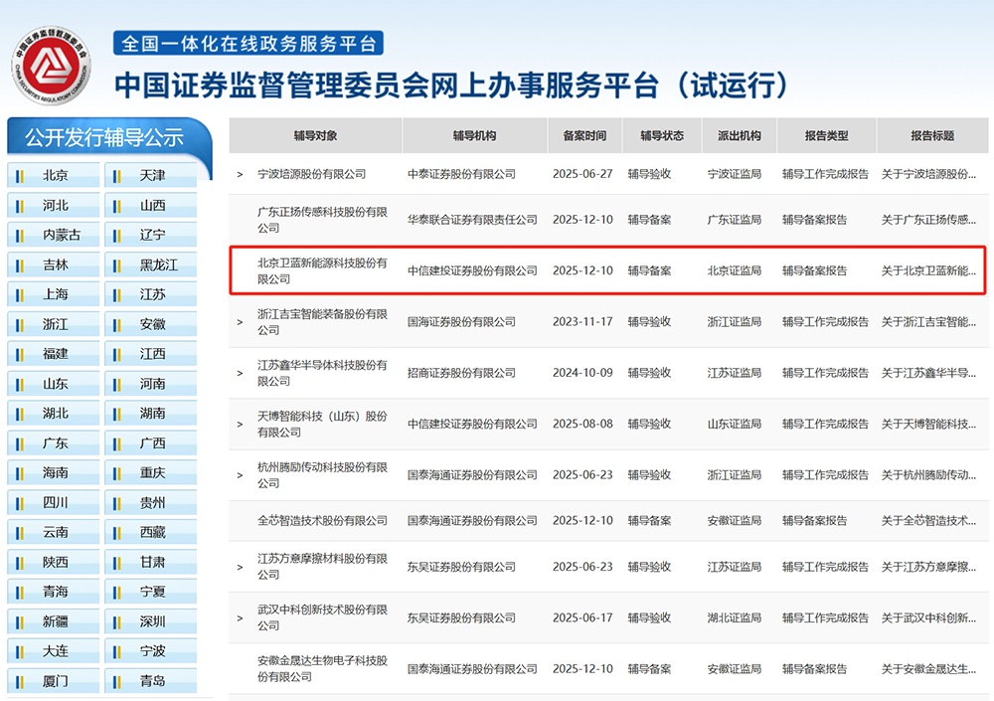Expand the 浙江吉宝智能装备股份有限公司 row
Screen dimensions: 994x701
tap(240, 320)
